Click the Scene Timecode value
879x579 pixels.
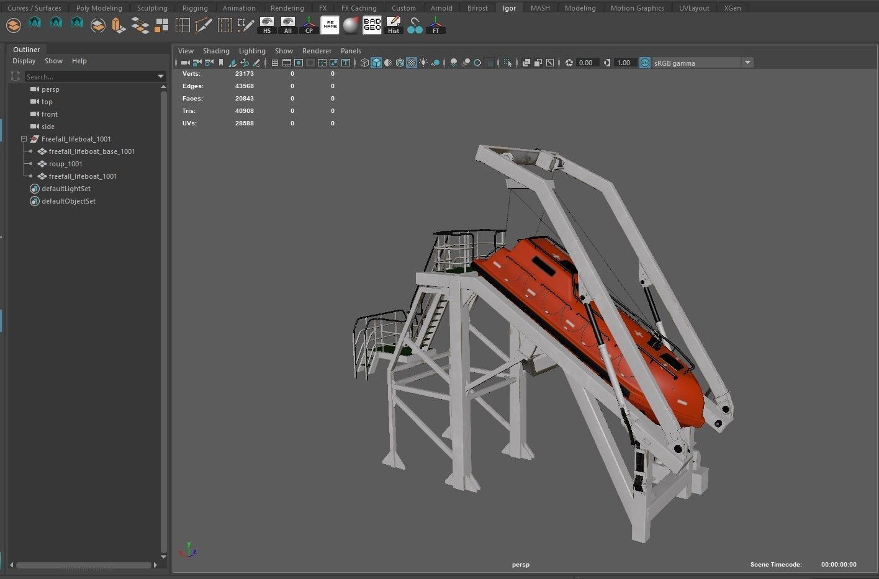(x=838, y=565)
